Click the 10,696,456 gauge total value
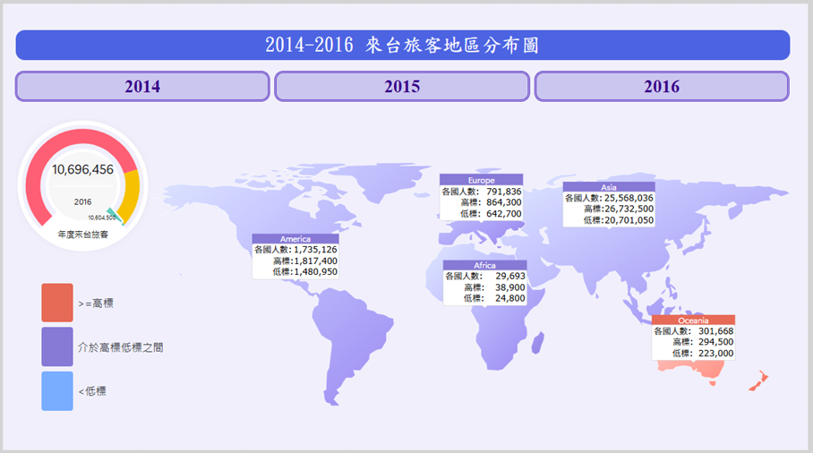 point(82,169)
